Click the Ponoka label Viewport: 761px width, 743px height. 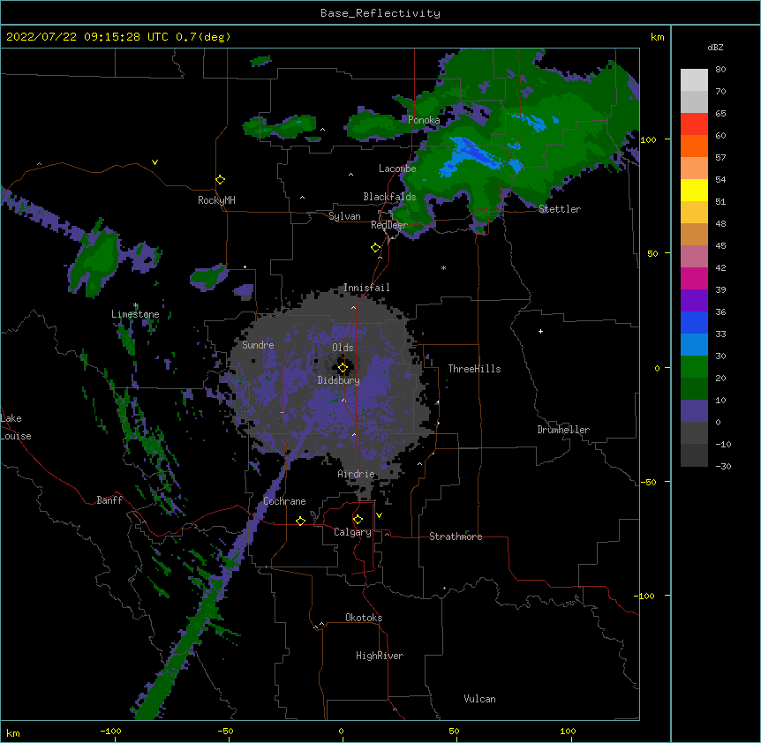coord(424,120)
